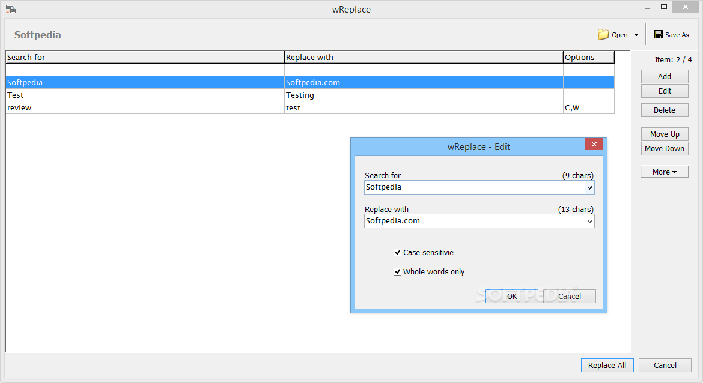Click into the Replace with input field
Screen dimensions: 703x383
point(474,222)
